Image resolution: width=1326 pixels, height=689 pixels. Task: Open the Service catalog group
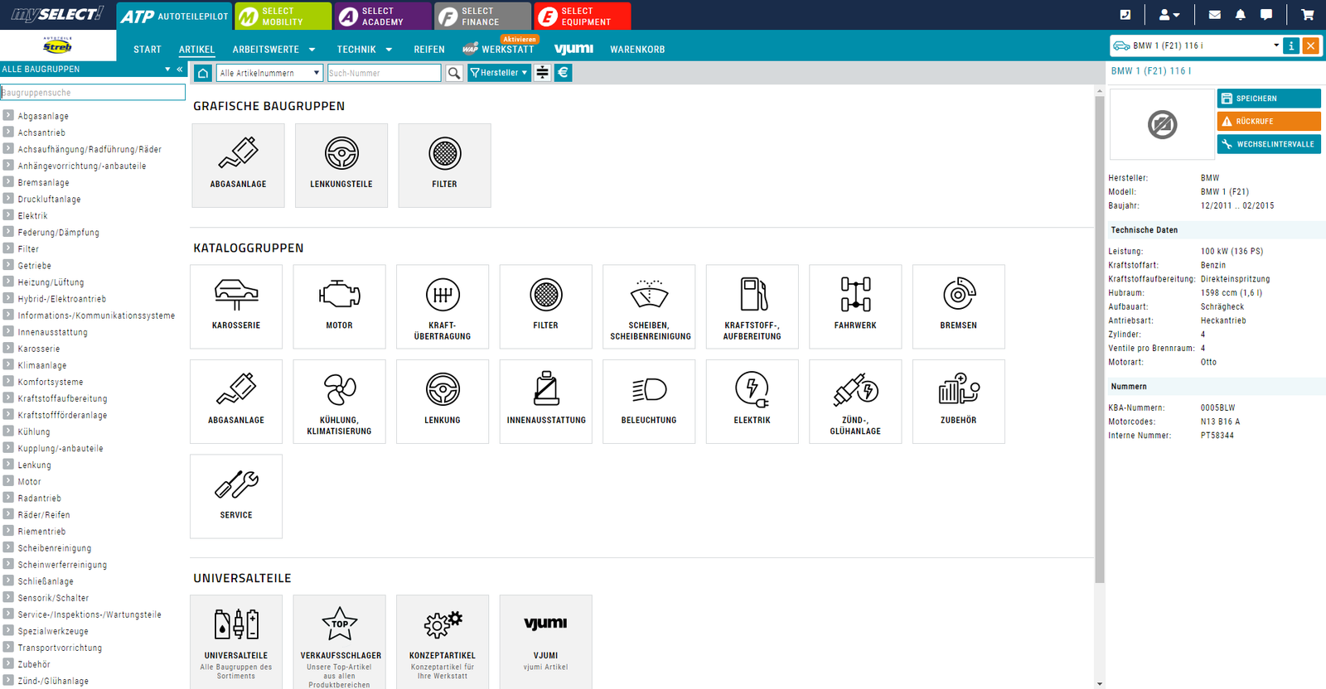coord(236,496)
